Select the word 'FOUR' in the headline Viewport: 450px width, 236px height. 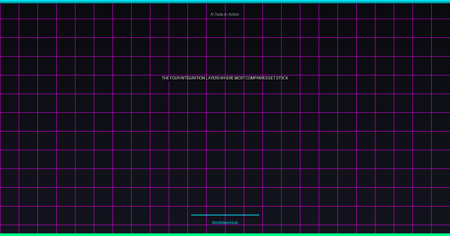click(175, 78)
